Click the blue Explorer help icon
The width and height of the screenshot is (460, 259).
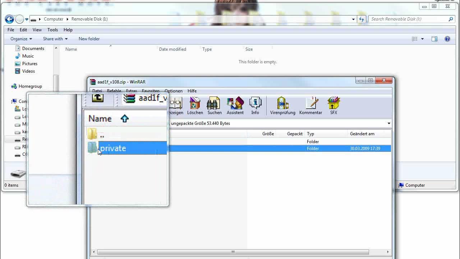click(447, 39)
